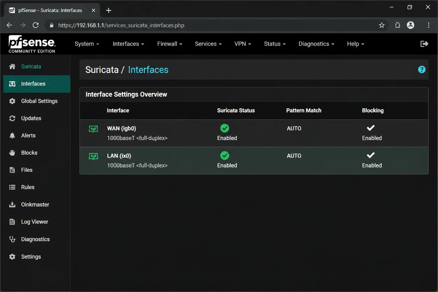The width and height of the screenshot is (438, 292).
Task: Reload the page with the refresh icon
Action: (36, 25)
